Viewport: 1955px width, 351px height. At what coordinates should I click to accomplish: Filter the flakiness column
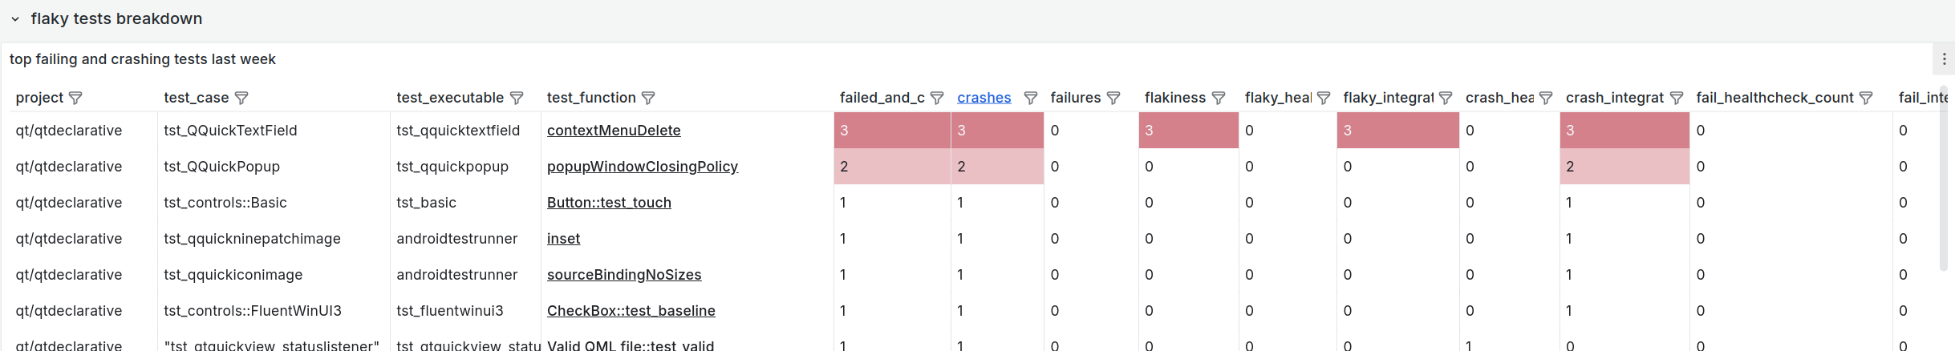click(1219, 98)
